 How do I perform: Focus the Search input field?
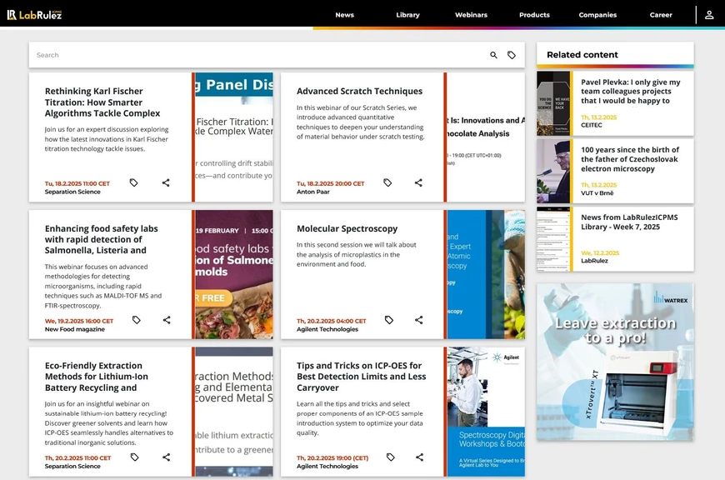click(259, 55)
